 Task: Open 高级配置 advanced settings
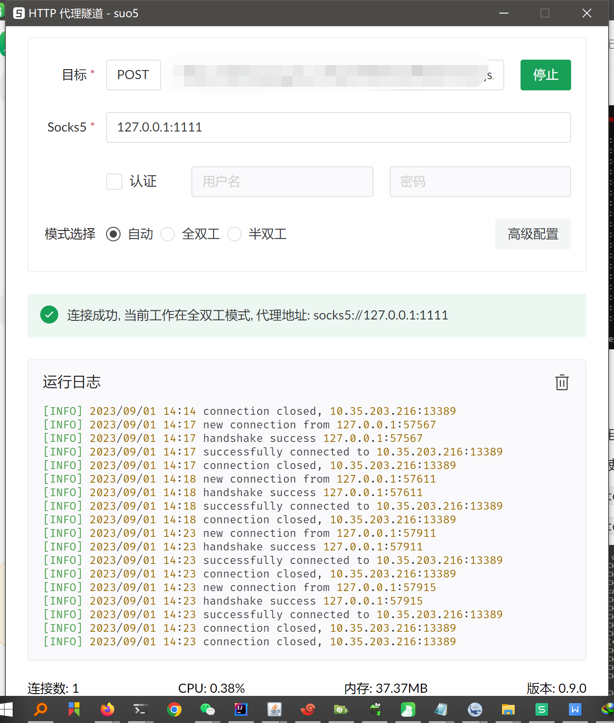[x=533, y=234]
